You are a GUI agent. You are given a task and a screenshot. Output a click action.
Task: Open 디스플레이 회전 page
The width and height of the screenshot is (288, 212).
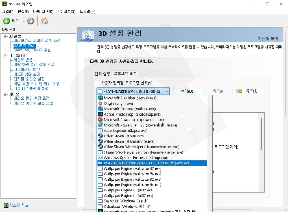[x=27, y=69]
